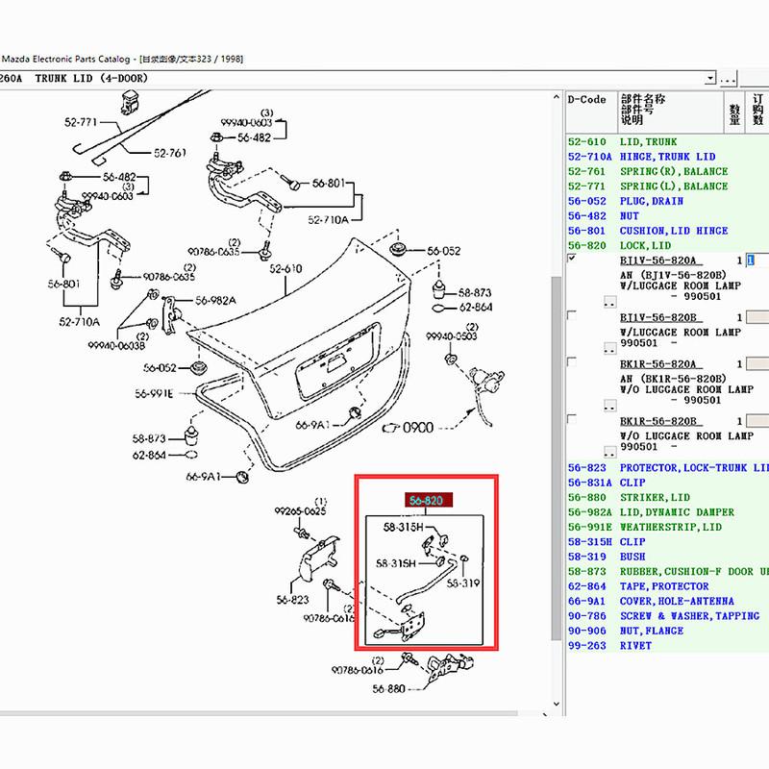Click the diagram horizontal scrollbar thumb

click(259, 714)
